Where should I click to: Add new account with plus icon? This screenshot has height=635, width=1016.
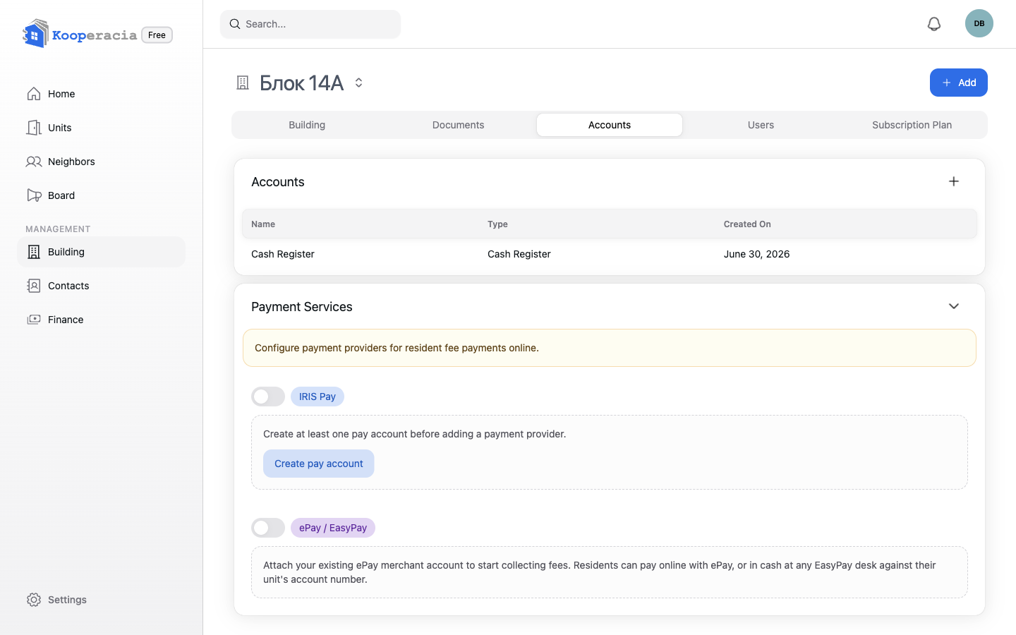coord(954,181)
